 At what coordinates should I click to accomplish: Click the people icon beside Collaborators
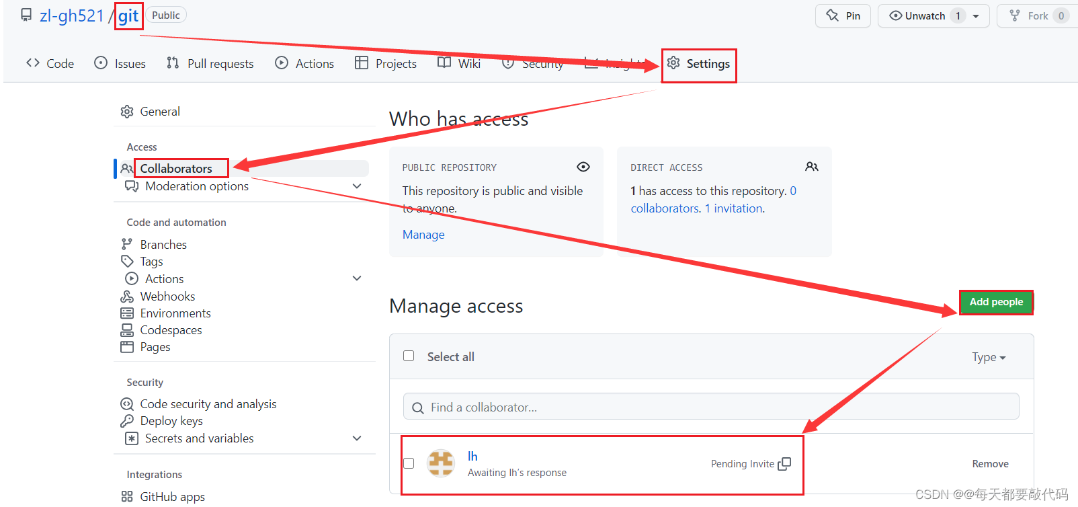tap(127, 169)
